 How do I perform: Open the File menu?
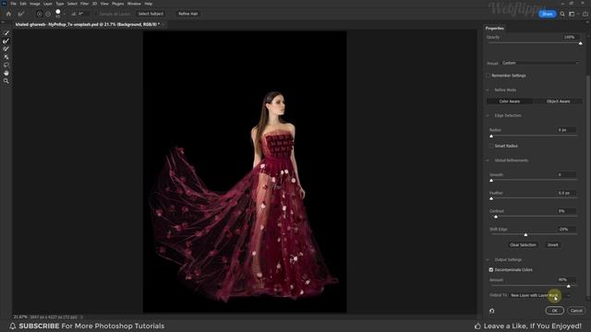[x=13, y=4]
